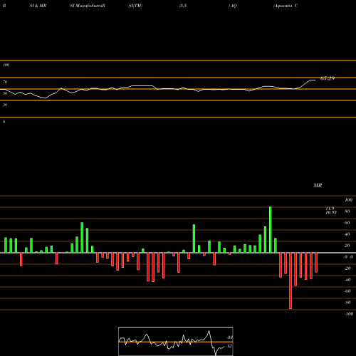Click the RSI axis label 30
The width and height of the screenshot is (356, 356).
click(x=5, y=105)
